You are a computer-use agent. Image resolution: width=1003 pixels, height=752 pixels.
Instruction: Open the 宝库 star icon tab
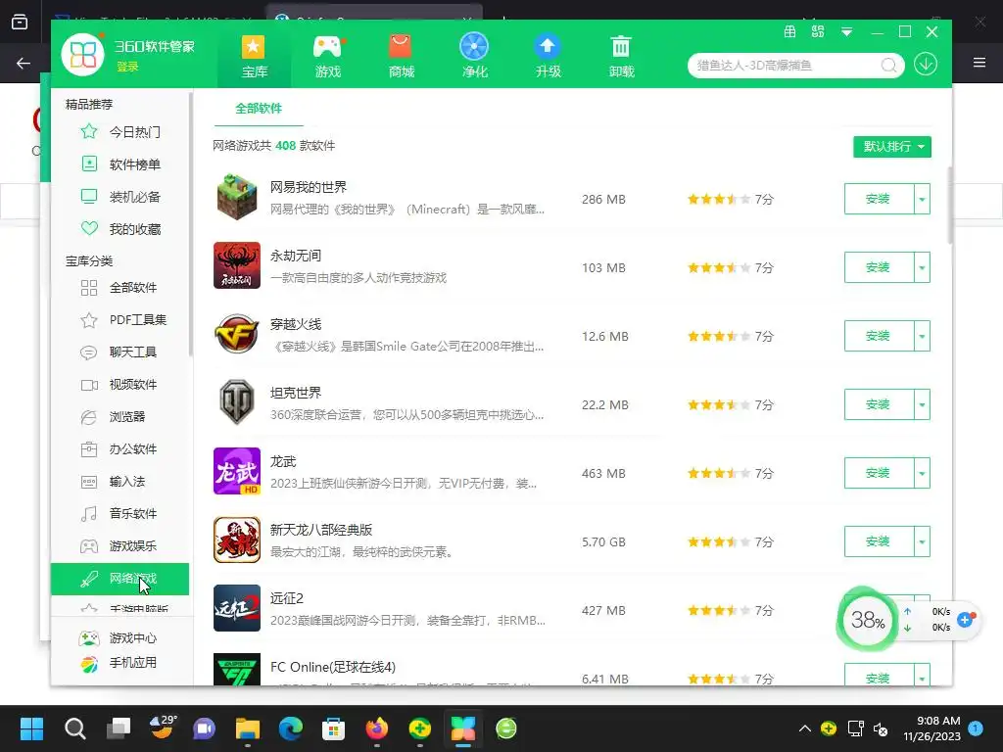254,56
